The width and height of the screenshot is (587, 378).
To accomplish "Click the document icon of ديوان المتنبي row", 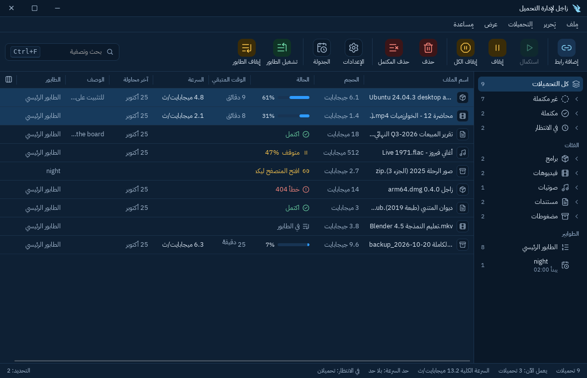I will point(463,208).
